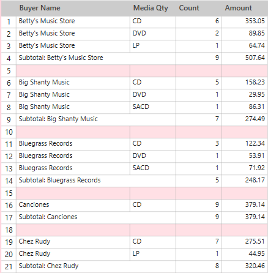Click the Subtotal: Betty's Music Store cell
Viewport: 268px width, 273px height.
pos(96,59)
